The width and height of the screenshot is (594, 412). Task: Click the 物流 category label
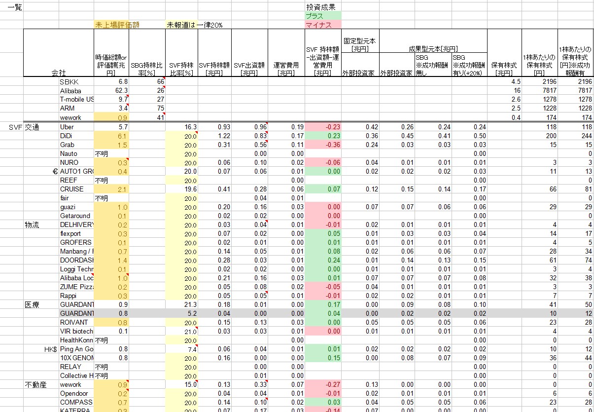(41, 225)
